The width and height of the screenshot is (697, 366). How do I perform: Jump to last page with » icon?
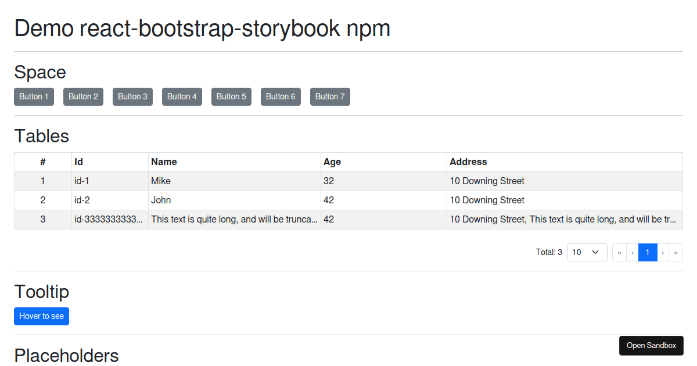pyautogui.click(x=676, y=252)
